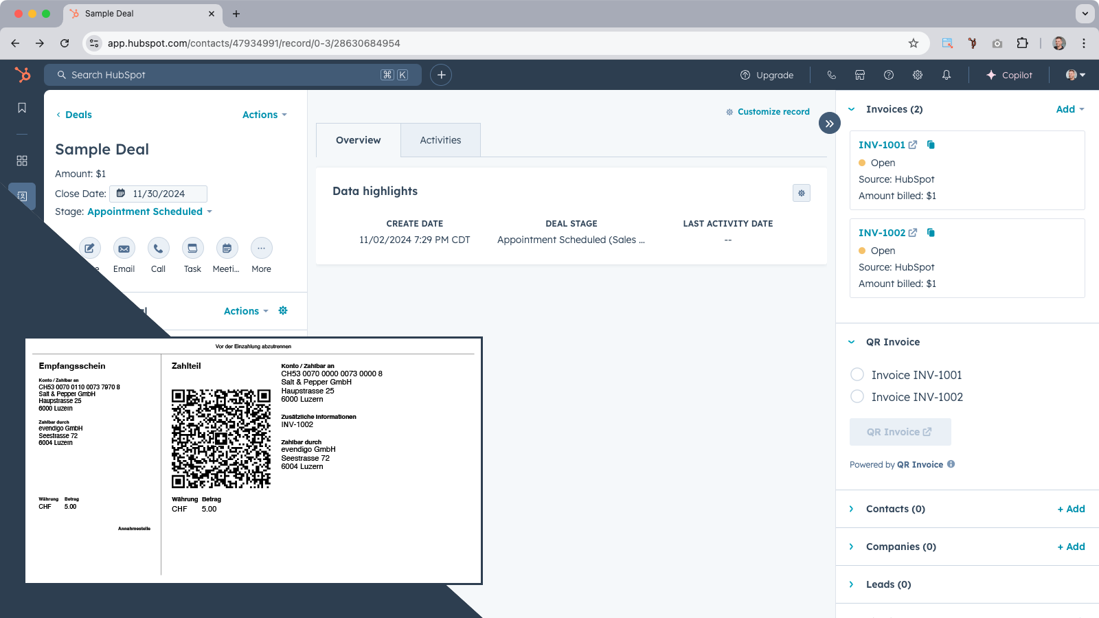
Task: Select Invoice INV-1001 radio button
Action: [x=857, y=374]
